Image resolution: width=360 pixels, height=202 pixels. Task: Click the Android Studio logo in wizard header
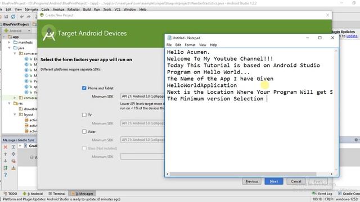tap(49, 34)
